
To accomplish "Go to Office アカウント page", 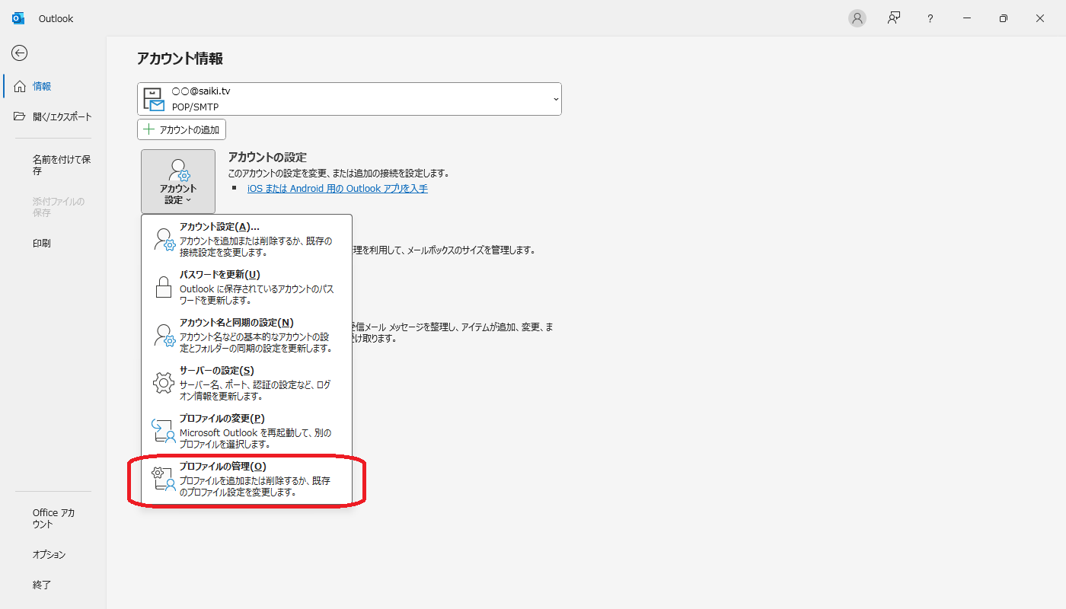I will tap(53, 518).
